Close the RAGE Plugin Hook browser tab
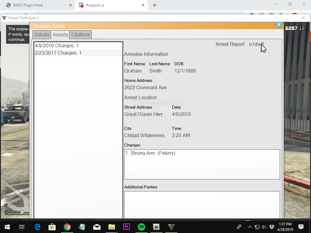This screenshot has height=233, width=311. pyautogui.click(x=70, y=5)
